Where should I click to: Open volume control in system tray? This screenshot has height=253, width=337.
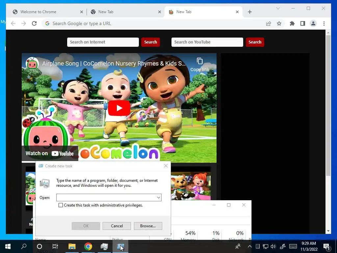point(273,246)
